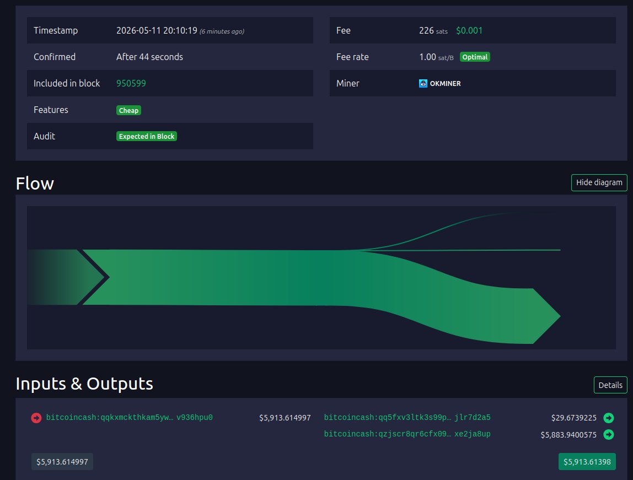
Task: Click the timestamp 2026-05-11 20:10:19
Action: click(x=157, y=31)
